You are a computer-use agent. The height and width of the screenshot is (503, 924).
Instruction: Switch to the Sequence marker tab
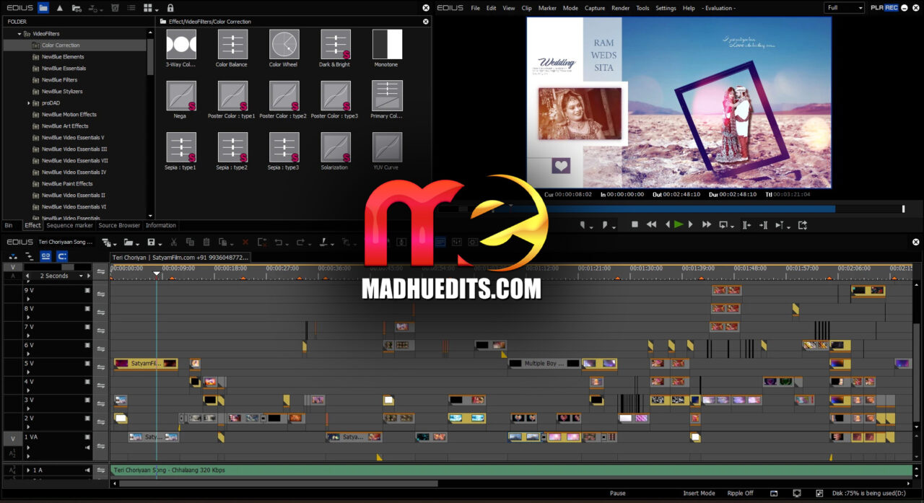tap(69, 225)
